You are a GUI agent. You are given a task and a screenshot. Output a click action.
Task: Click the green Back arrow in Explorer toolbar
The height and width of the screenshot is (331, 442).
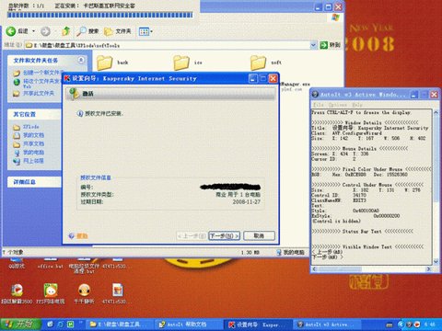11,31
